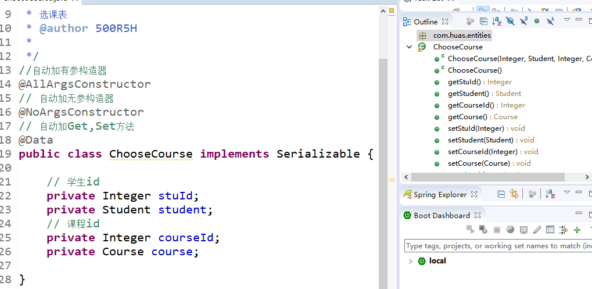592x289 pixels.
Task: Click the Serializable keyword in editor
Action: point(318,154)
